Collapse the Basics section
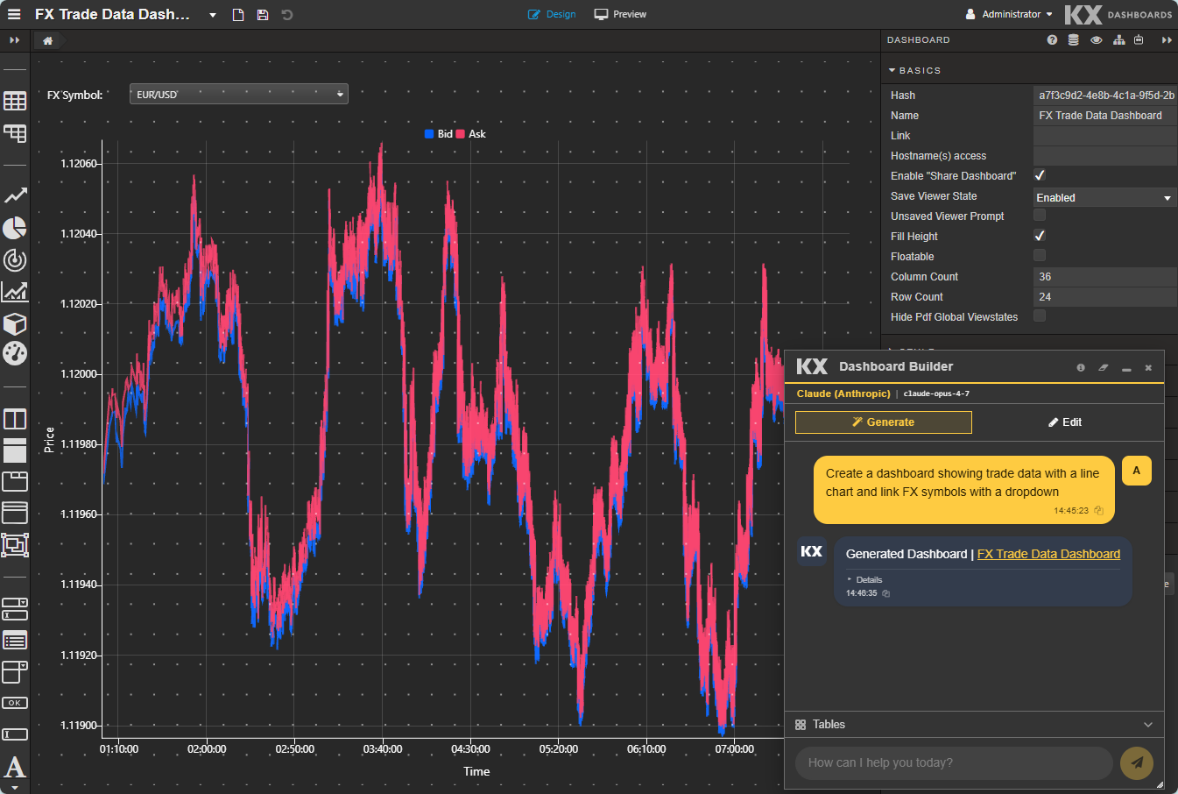The height and width of the screenshot is (794, 1178). tap(915, 70)
